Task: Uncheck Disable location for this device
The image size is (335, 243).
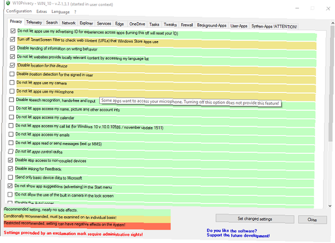Action: 12,65
